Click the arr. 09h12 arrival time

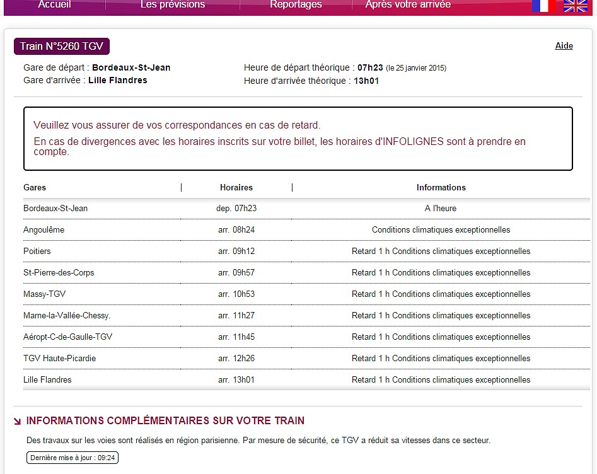pyautogui.click(x=236, y=251)
